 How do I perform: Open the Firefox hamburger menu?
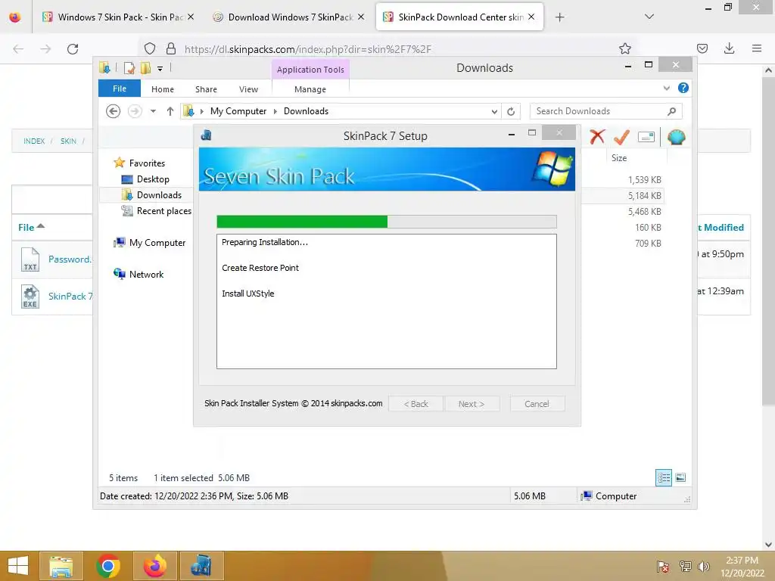tap(756, 48)
